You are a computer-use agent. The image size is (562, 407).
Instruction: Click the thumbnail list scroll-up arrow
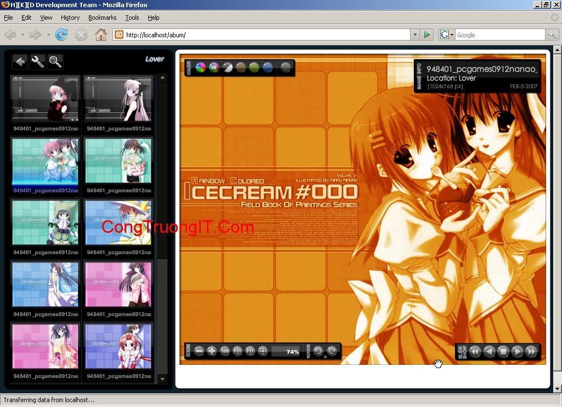(162, 78)
